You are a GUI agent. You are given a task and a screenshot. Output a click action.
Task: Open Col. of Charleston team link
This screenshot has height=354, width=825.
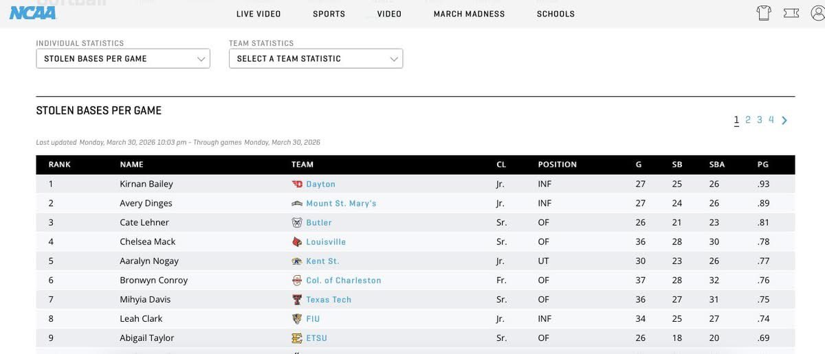(344, 281)
